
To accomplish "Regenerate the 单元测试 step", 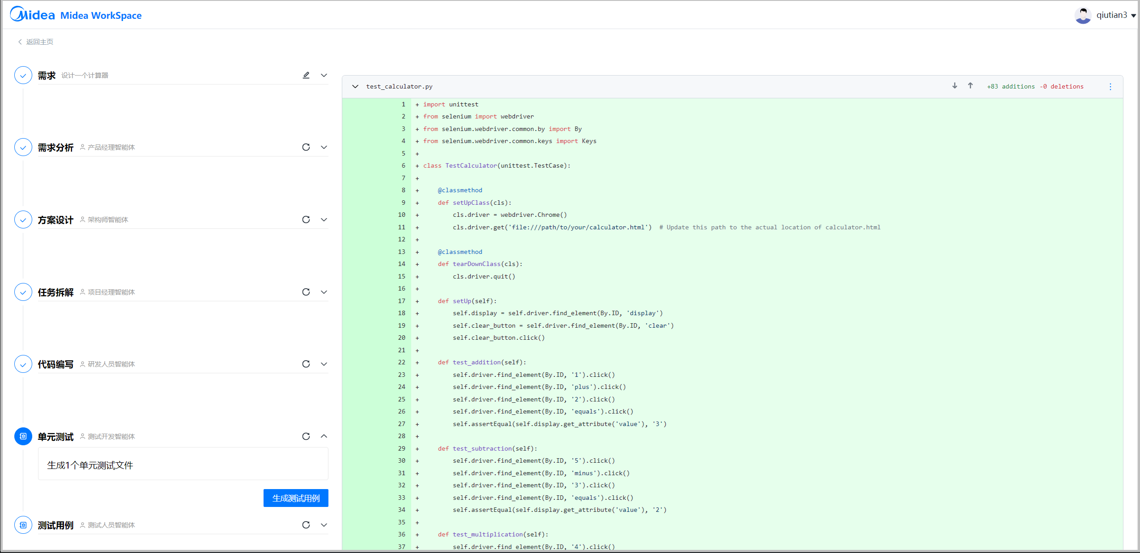I will (306, 436).
